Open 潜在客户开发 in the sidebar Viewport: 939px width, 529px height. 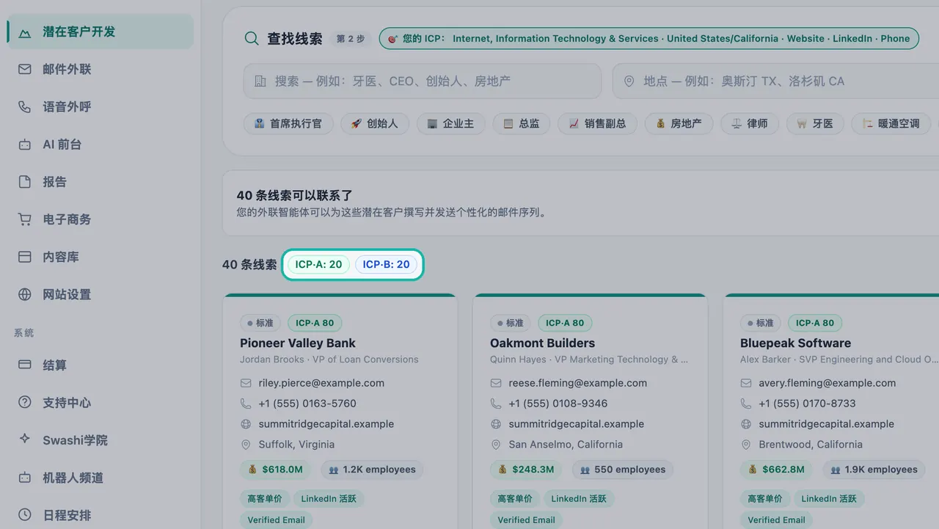100,32
